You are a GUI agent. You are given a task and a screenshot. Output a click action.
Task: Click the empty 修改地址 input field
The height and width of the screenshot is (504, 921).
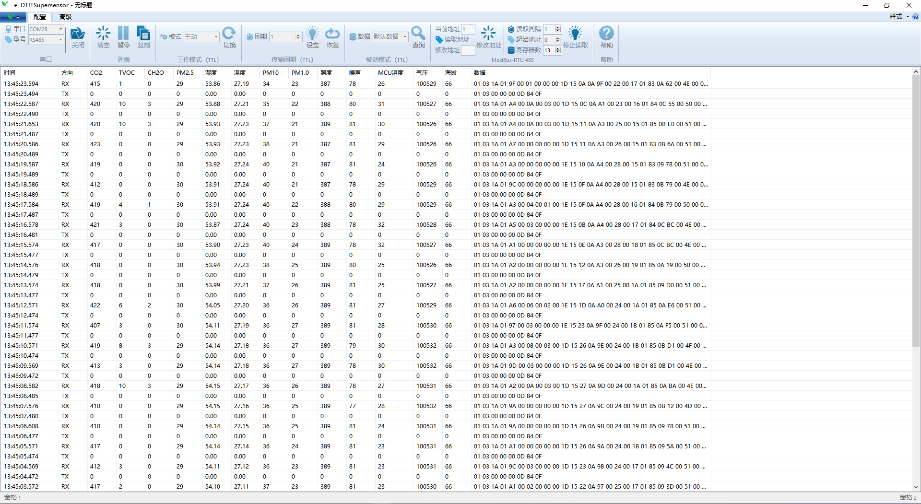click(468, 50)
